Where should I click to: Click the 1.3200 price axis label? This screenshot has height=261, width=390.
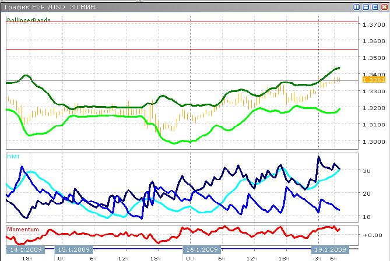(x=371, y=108)
